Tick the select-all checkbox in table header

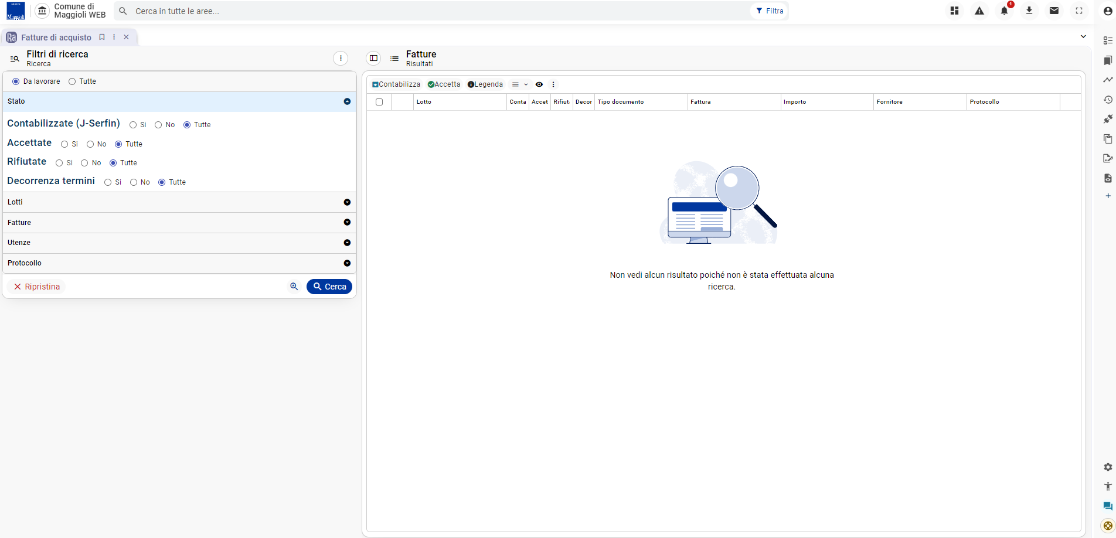(379, 102)
